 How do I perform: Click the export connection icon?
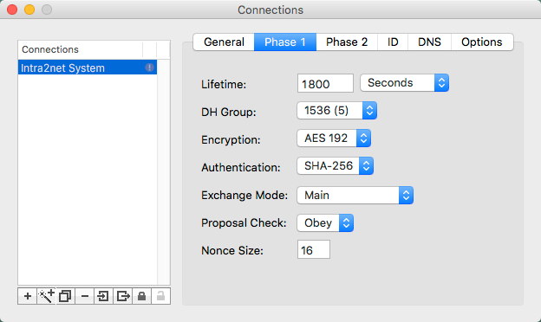point(122,296)
